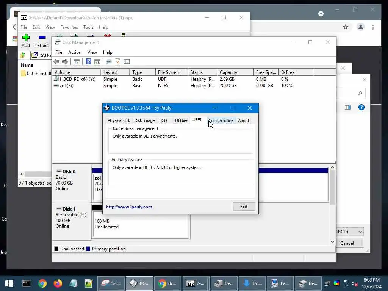
Task: Click blue Help question icon in Disk Management toolbar
Action: [x=88, y=61]
